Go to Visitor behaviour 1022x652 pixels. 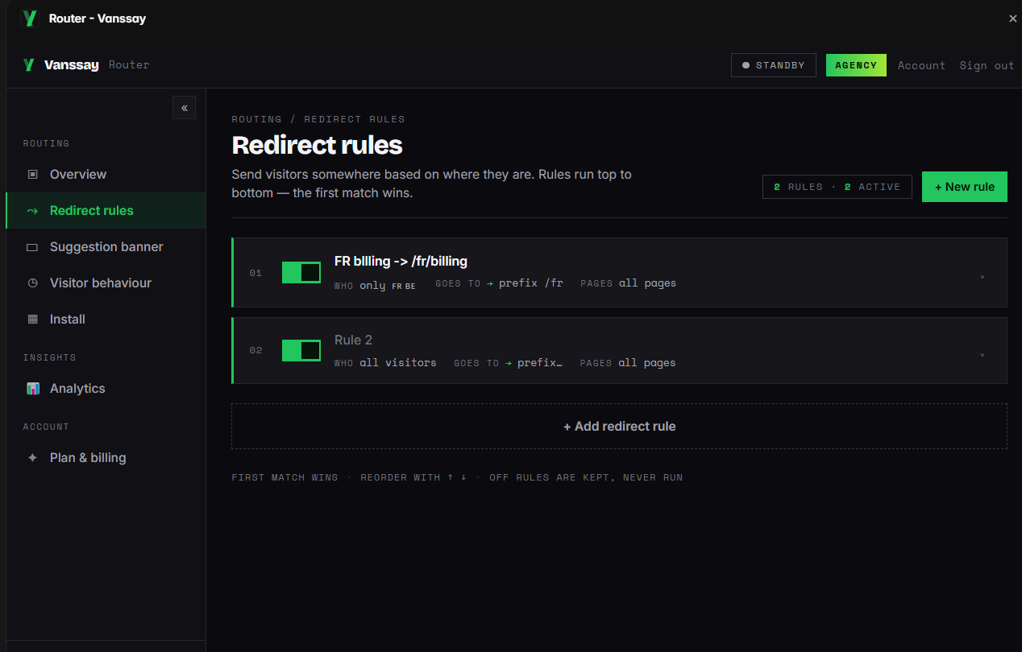(x=106, y=283)
